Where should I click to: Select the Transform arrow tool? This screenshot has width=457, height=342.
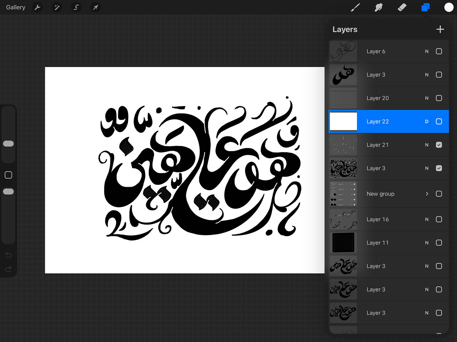(x=95, y=7)
